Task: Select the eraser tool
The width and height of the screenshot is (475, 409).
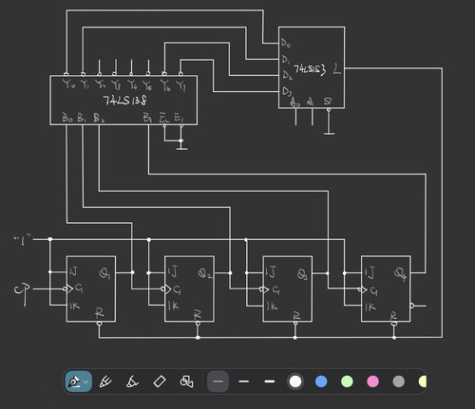Action: (x=160, y=381)
